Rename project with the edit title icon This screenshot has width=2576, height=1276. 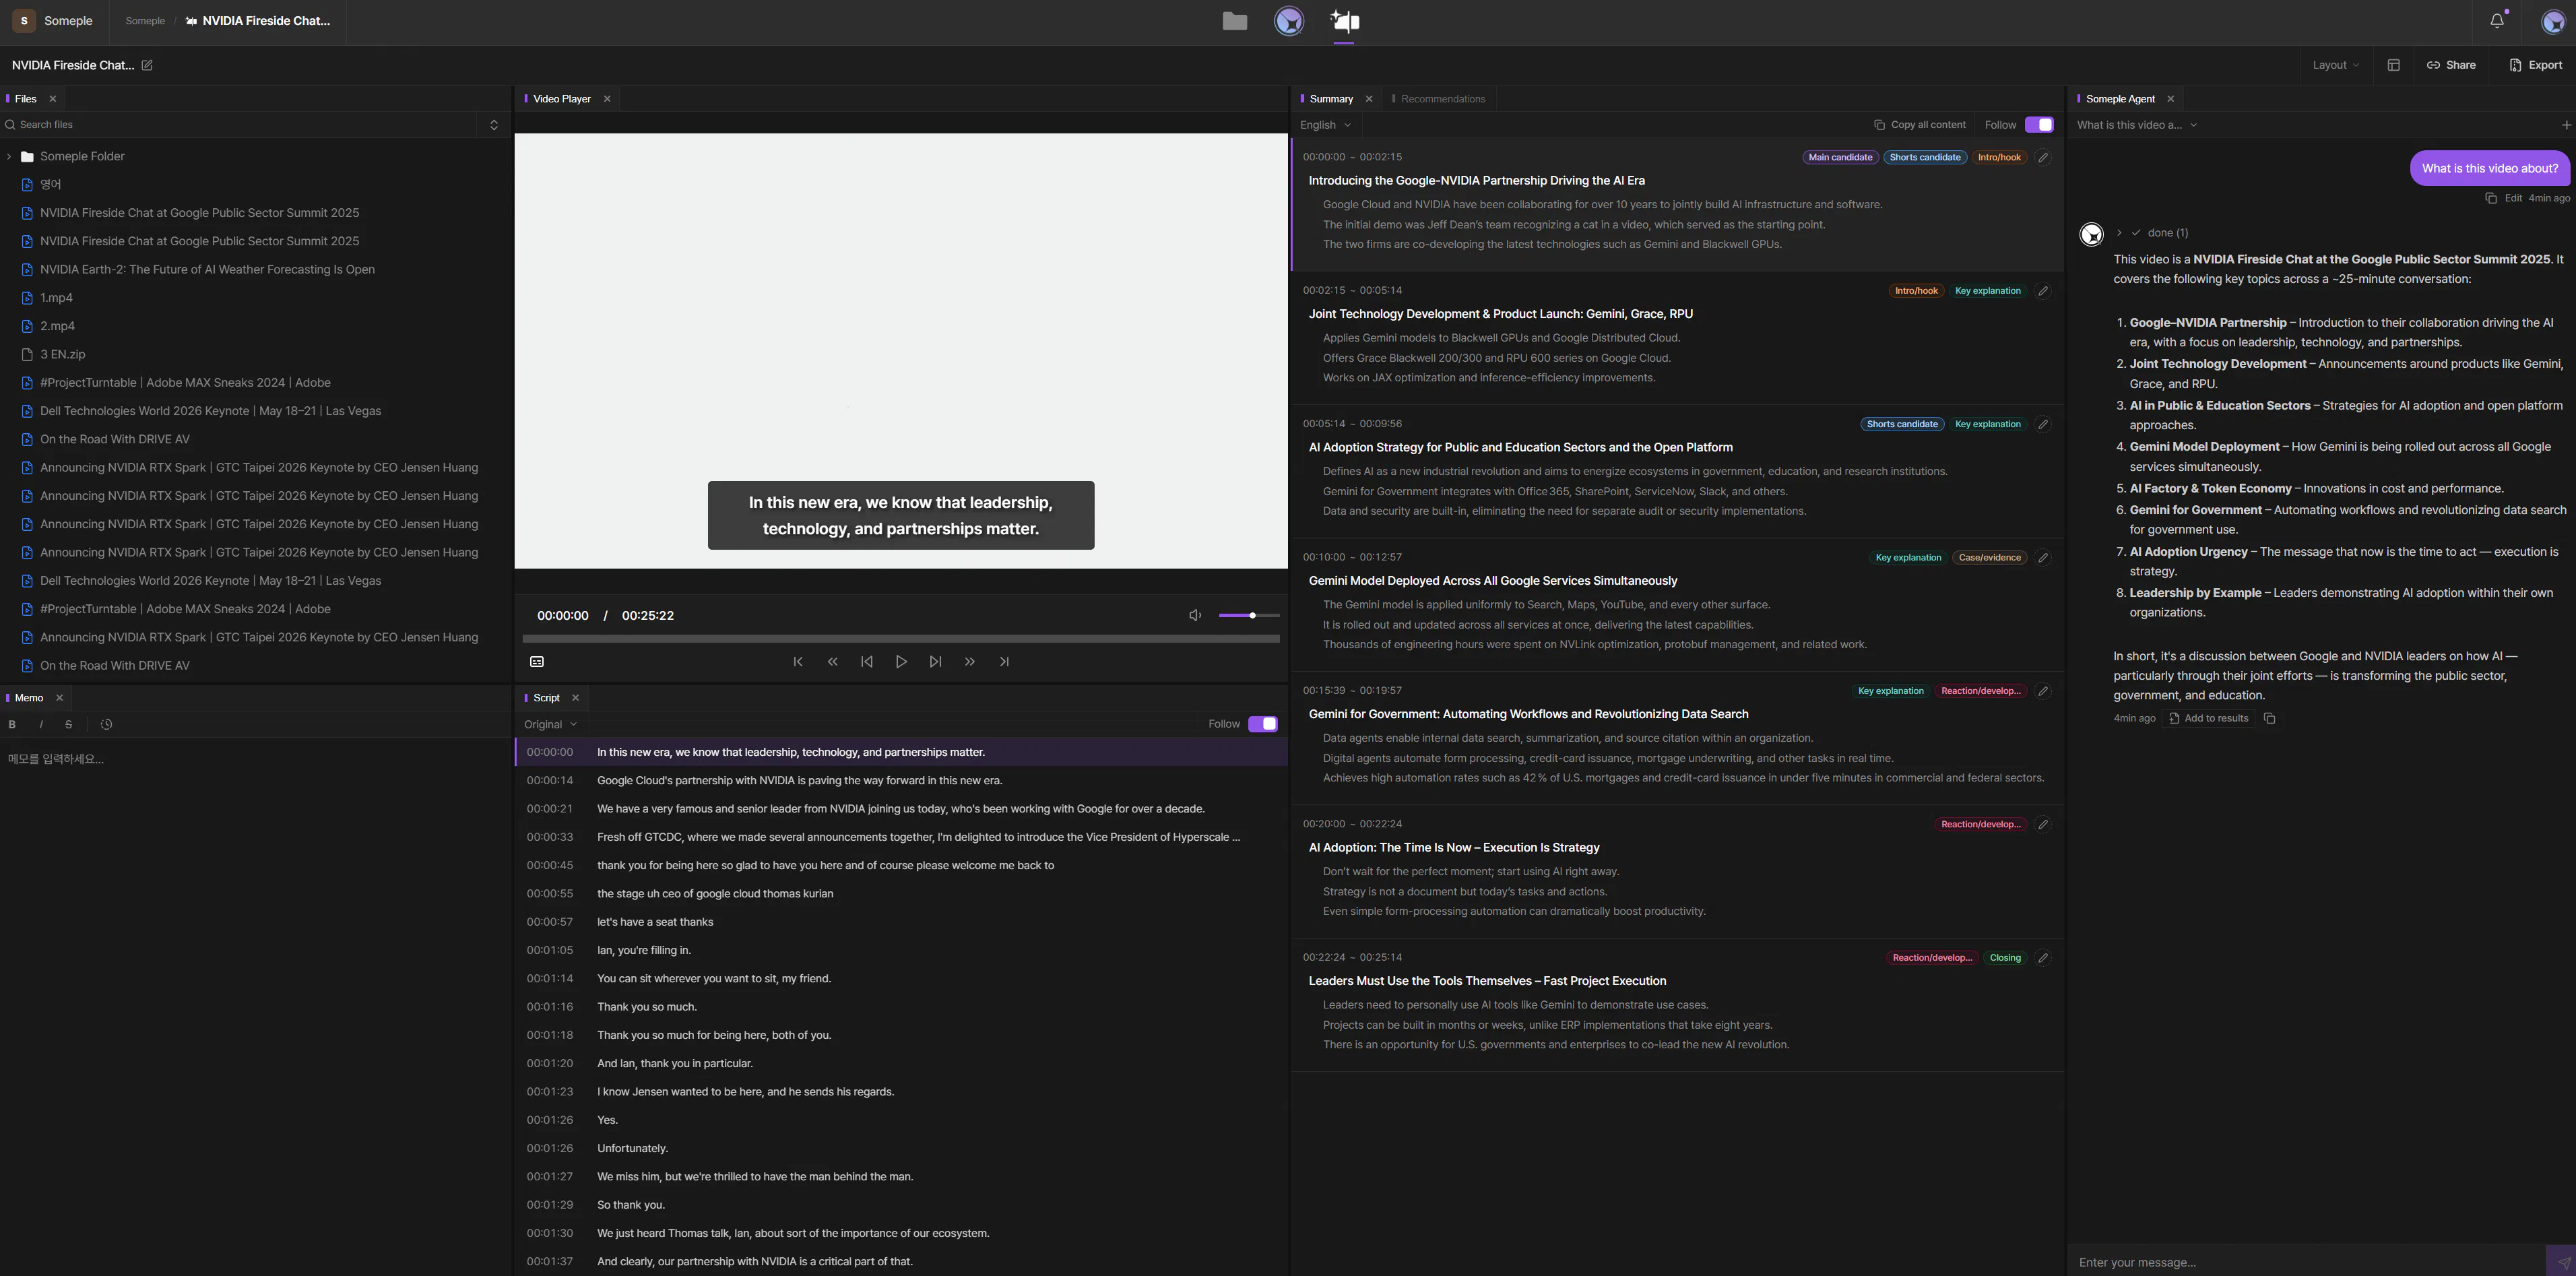[x=147, y=65]
